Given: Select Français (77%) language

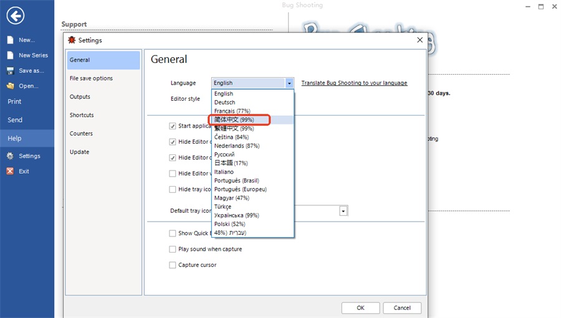Looking at the screenshot, I should coord(252,111).
